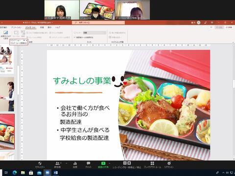235x176 pixels.
Task: Switch to Zoom app in taskbar
Action: pos(47,173)
